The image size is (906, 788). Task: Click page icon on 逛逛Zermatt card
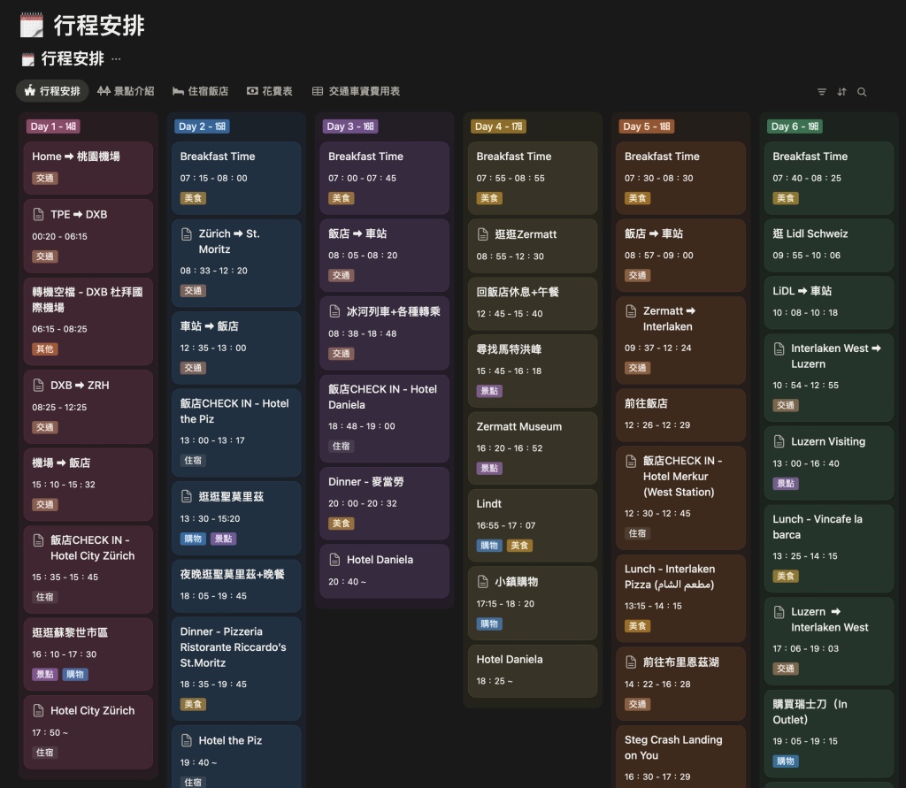pos(483,234)
